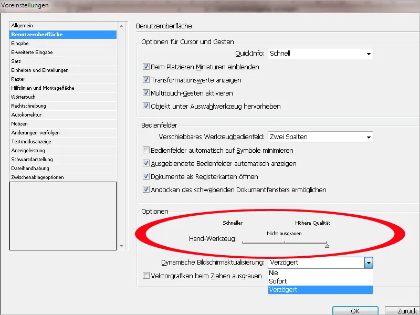Open Einheiten und Einteilungen category
Screen dimensions: 420x315
click(x=63, y=70)
